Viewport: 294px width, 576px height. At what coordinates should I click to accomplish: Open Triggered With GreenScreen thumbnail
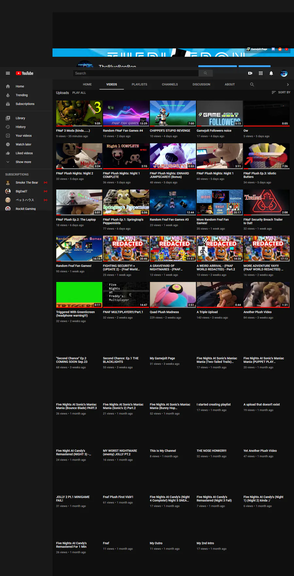[x=79, y=295]
